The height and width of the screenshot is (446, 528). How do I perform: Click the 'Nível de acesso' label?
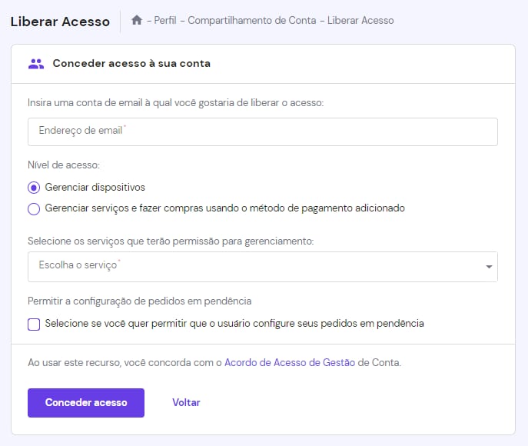click(64, 165)
